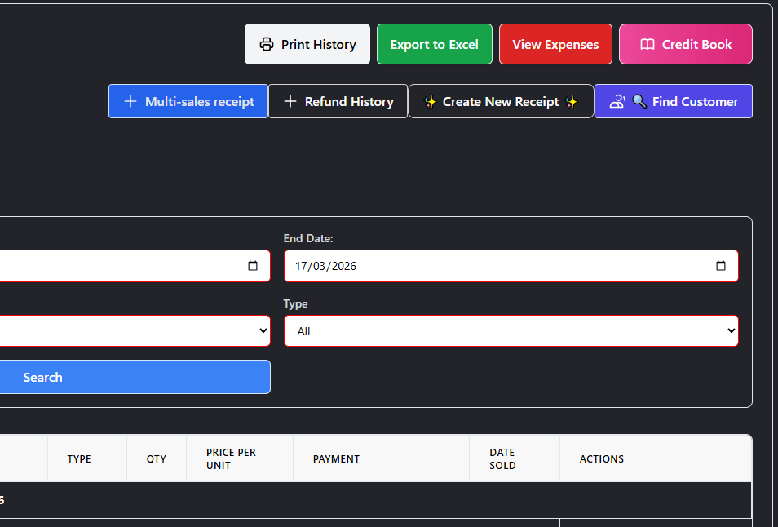Click the sparkle icon left of Create New Receipt
The image size is (778, 527).
[430, 102]
